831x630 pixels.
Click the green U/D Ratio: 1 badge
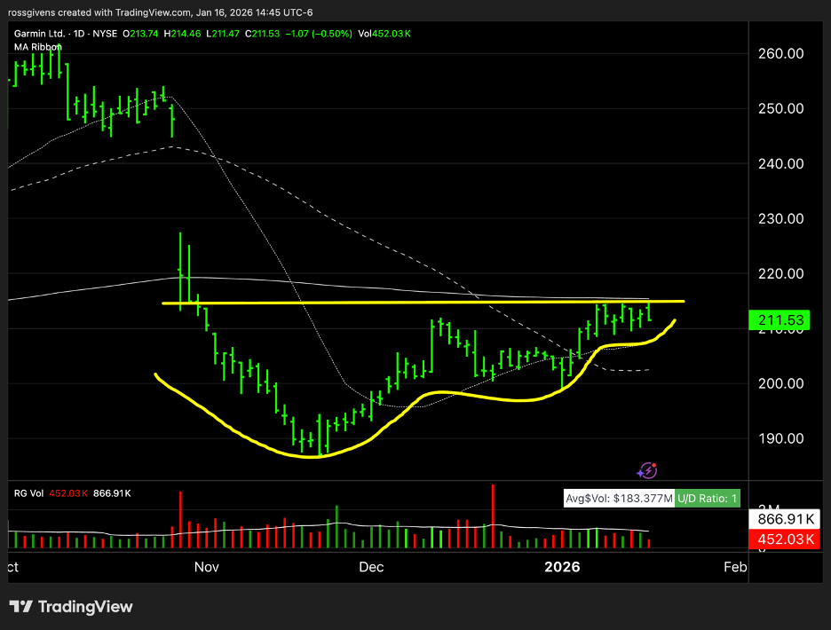click(x=708, y=499)
